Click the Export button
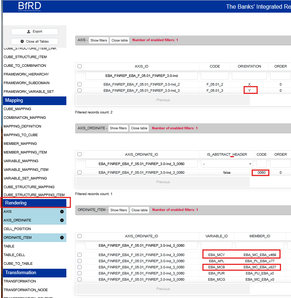The image size is (291, 298). (x=35, y=31)
